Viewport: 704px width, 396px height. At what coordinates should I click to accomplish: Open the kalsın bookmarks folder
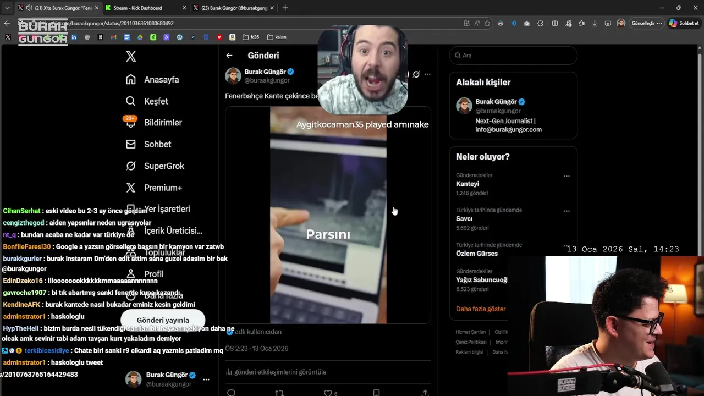pos(277,37)
